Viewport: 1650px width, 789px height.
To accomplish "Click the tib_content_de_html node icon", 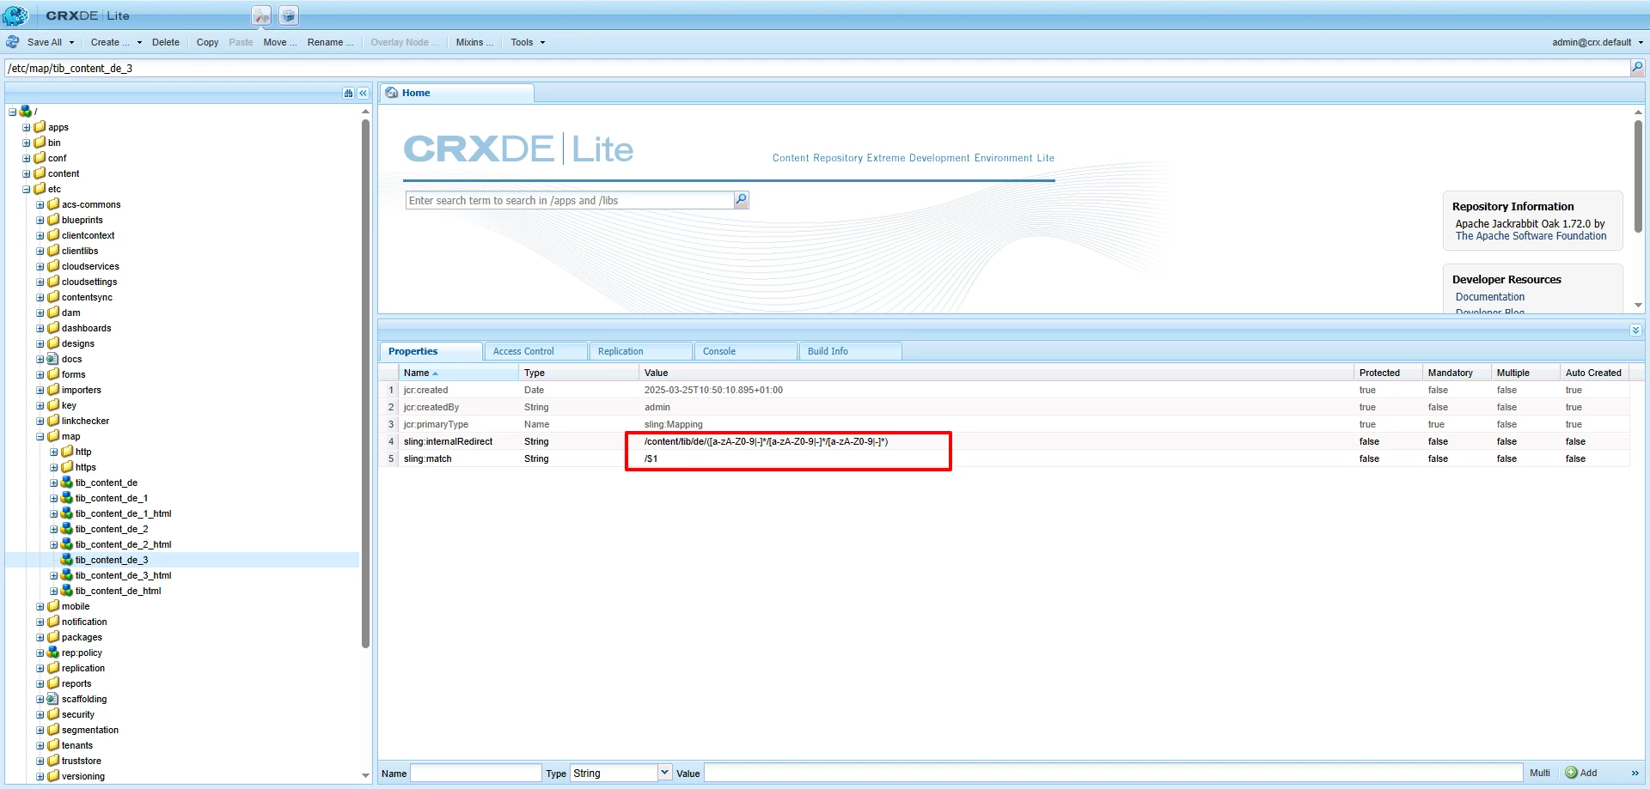I will click(66, 591).
